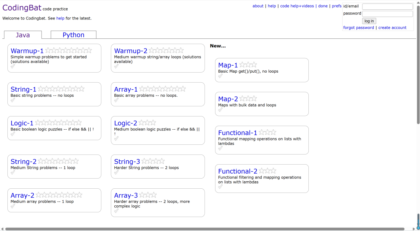Click the gray checkmark in Warmup-2 card

116,66
